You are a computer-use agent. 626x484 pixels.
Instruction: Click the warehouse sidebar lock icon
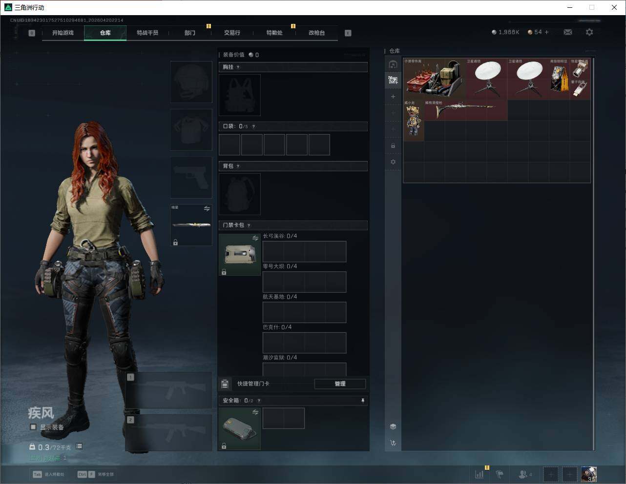coord(393,145)
